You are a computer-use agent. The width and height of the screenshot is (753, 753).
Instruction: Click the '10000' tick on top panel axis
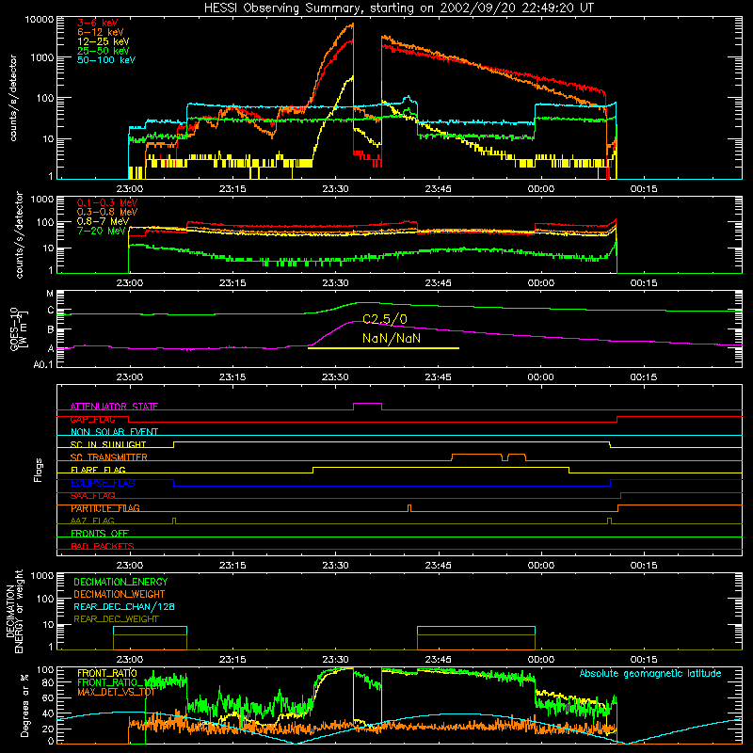(40, 20)
